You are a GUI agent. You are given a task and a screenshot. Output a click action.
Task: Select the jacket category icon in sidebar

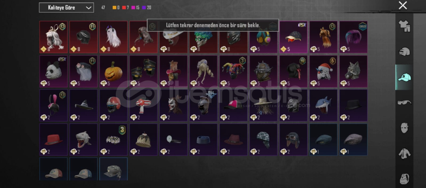[404, 153]
